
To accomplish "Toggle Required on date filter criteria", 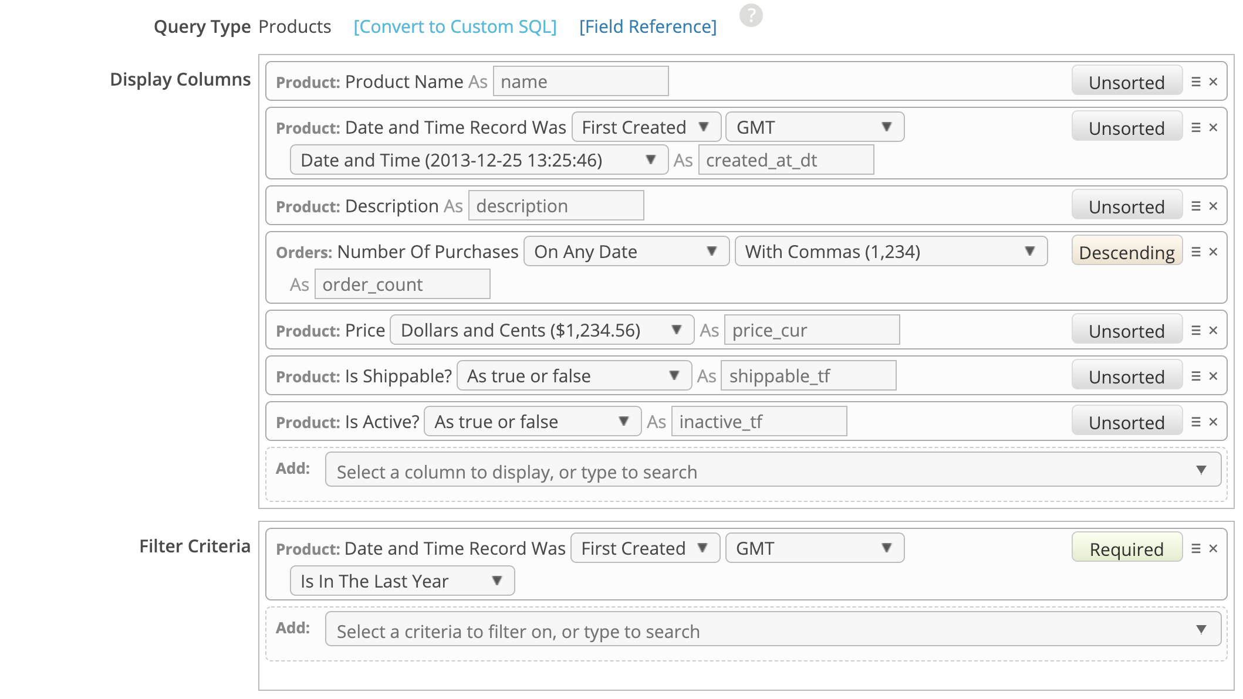I will tap(1126, 548).
